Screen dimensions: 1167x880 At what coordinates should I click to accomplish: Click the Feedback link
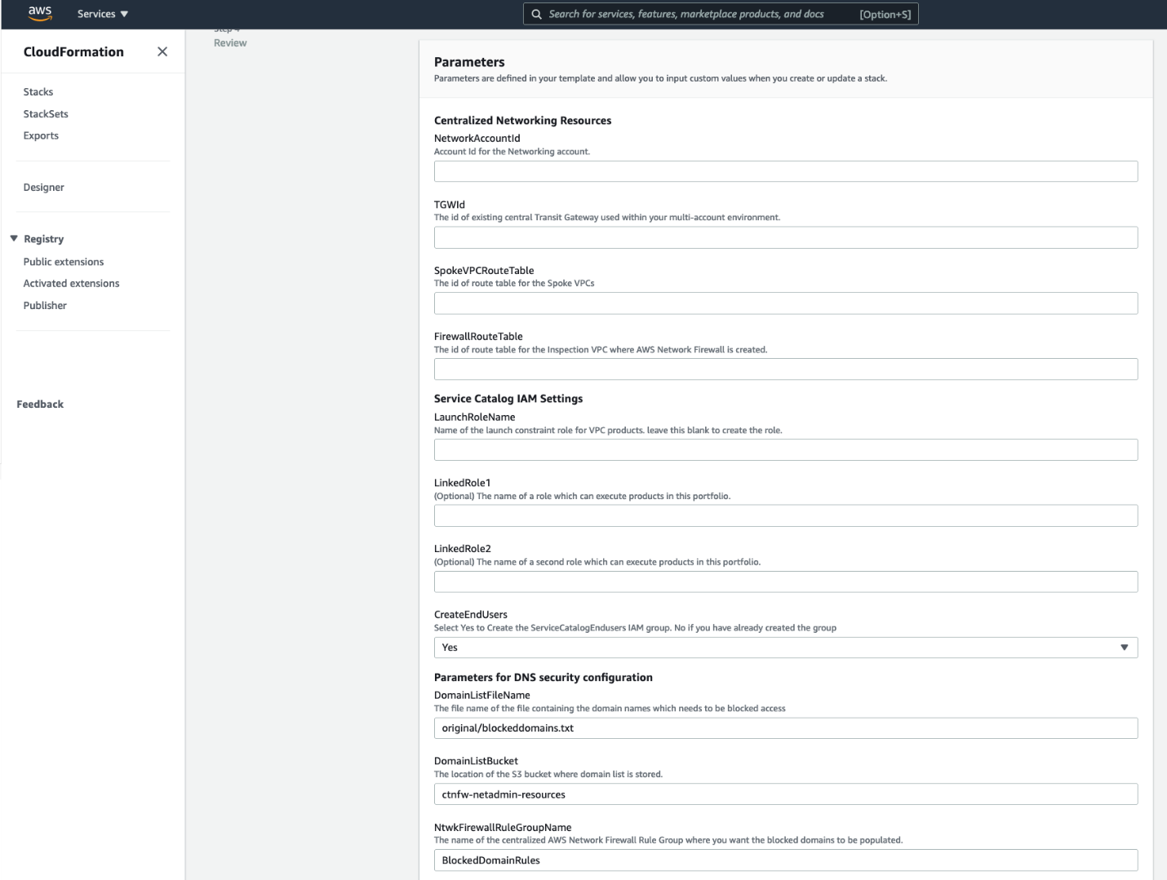[38, 404]
